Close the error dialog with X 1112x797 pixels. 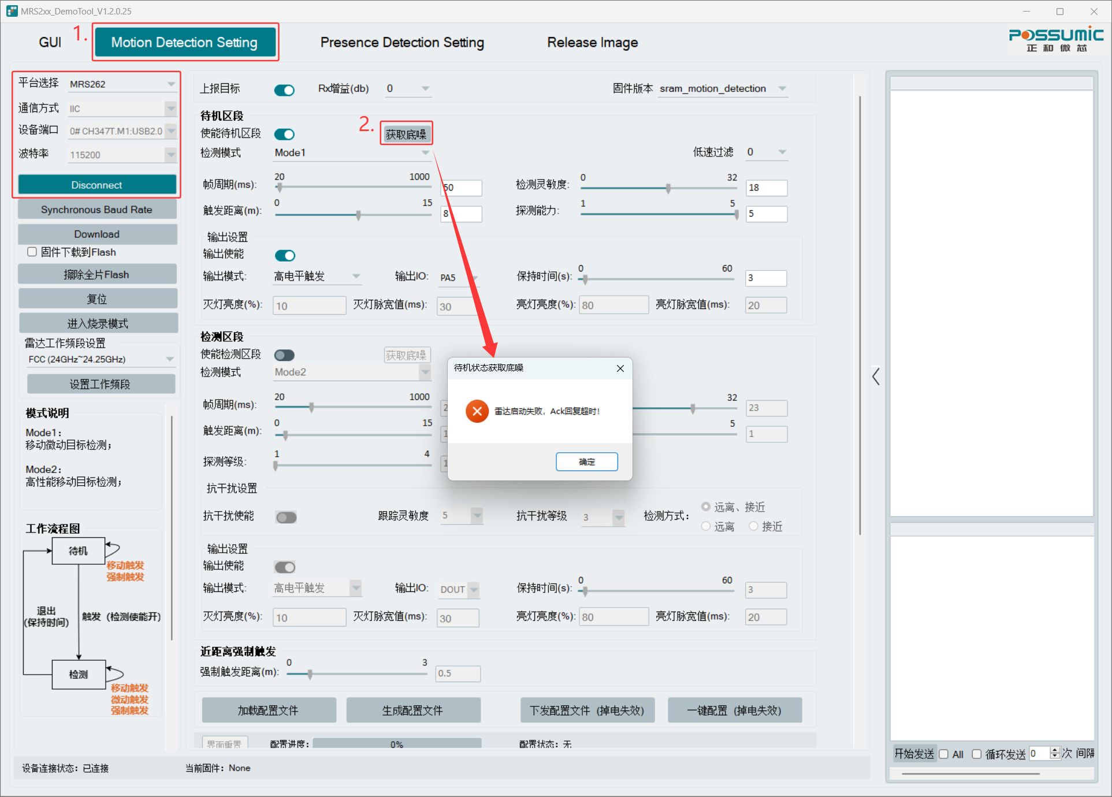(x=620, y=368)
